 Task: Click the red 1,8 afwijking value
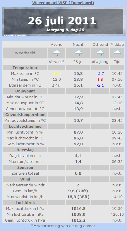pyautogui.click(x=100, y=80)
